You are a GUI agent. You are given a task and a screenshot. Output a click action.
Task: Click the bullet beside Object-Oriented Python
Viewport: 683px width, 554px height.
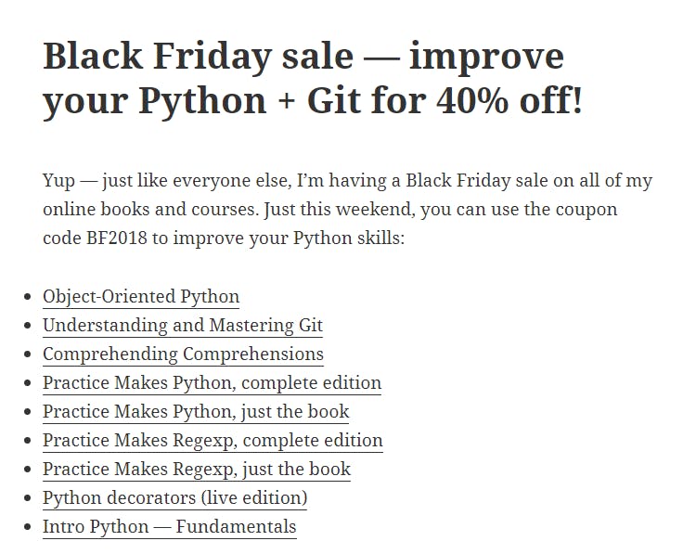(x=28, y=297)
